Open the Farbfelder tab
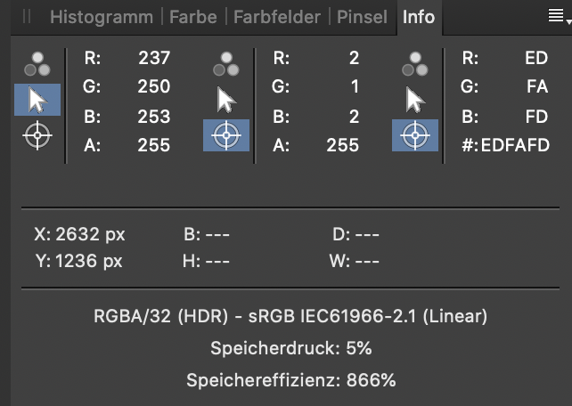The width and height of the screenshot is (572, 406). click(277, 17)
